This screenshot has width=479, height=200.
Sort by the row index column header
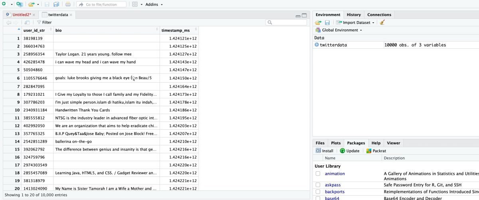click(x=12, y=30)
